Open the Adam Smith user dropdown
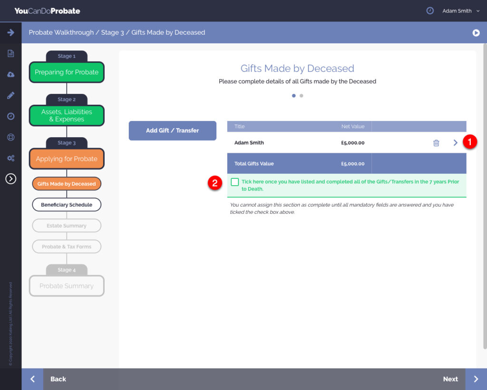The height and width of the screenshot is (390, 487). click(x=460, y=11)
